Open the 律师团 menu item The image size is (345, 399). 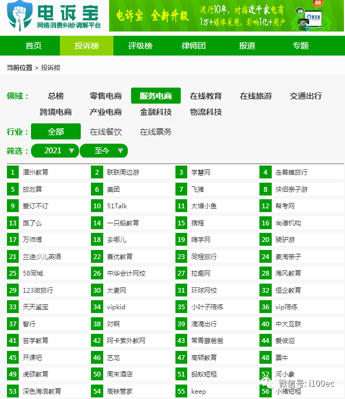coord(194,45)
